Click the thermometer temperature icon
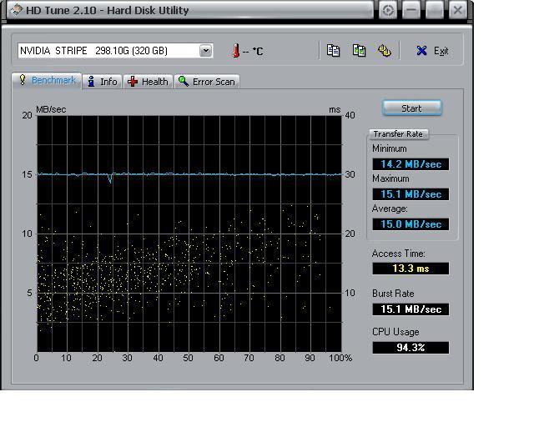Screen dimensions: 534x427 tap(235, 51)
